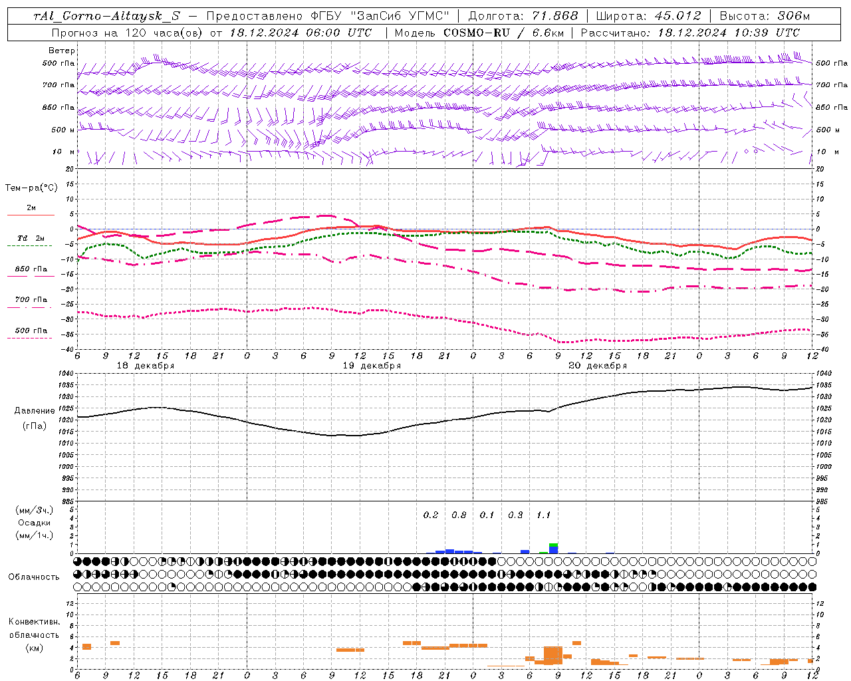This screenshot has width=851, height=681.
Task: Click the Осадки precipitation label
Action: [x=35, y=523]
